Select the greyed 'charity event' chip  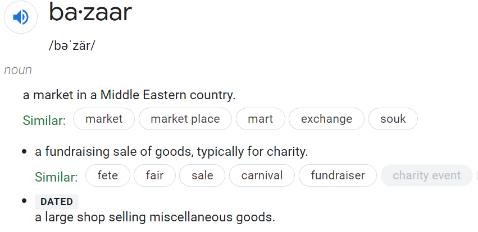pos(426,175)
